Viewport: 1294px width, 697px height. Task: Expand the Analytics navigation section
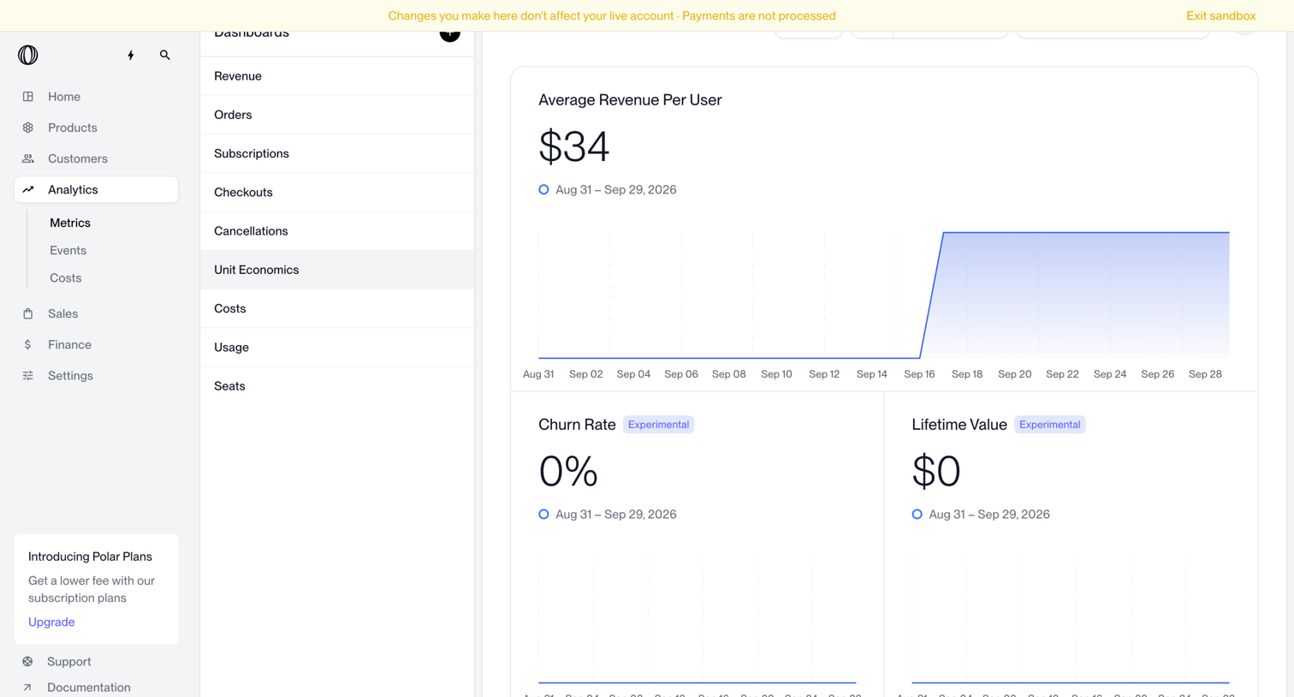96,189
